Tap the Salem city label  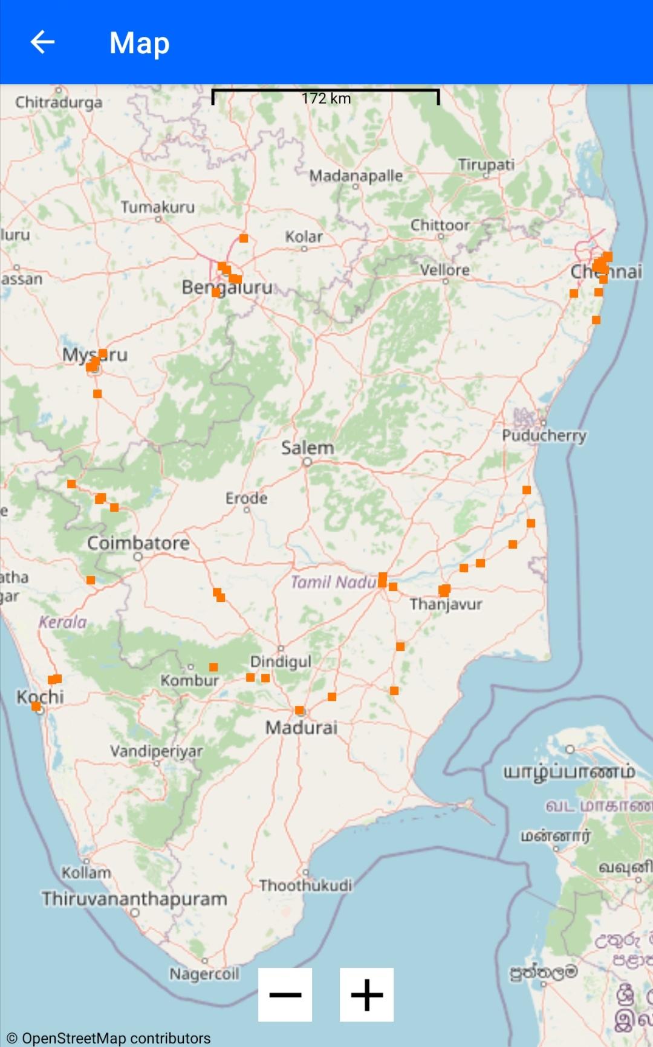click(x=307, y=448)
